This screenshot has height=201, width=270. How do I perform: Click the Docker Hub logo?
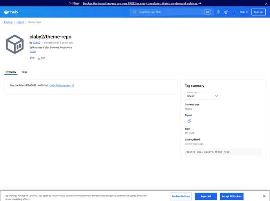(x=11, y=12)
